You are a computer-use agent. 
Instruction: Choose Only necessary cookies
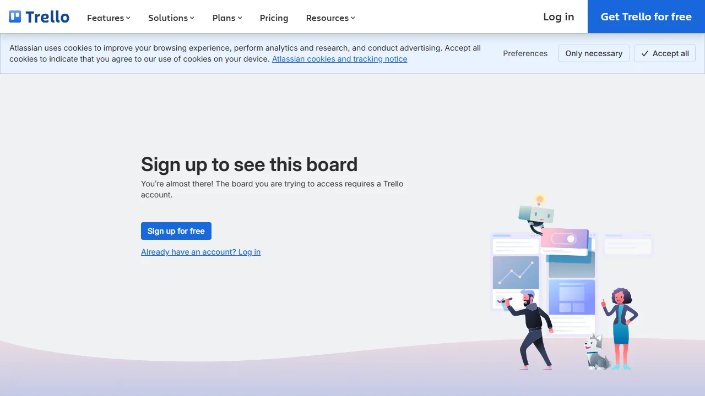[594, 53]
